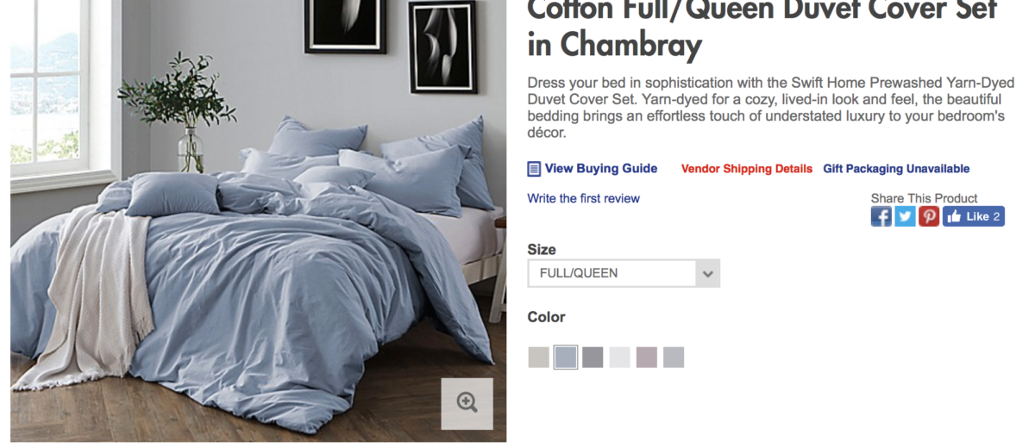Select the chambray blue color swatch
Viewport: 1035px width, 448px height.
(566, 358)
